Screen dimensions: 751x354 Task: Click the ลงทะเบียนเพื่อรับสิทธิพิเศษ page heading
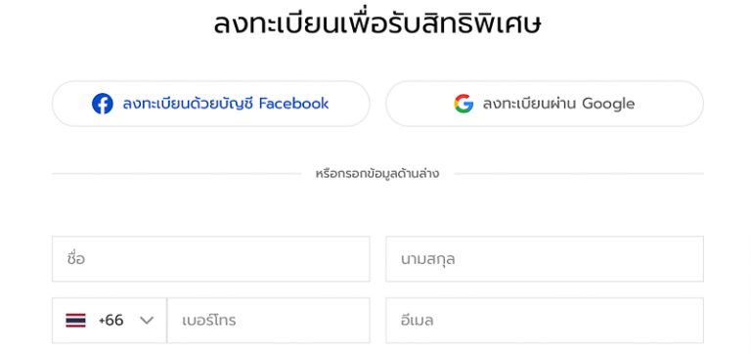click(377, 23)
